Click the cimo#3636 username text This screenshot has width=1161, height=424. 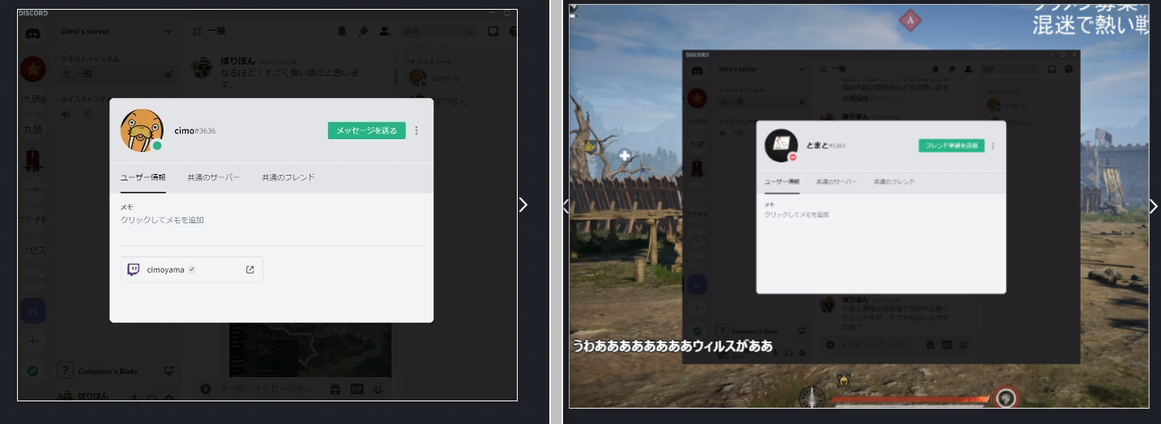[194, 130]
